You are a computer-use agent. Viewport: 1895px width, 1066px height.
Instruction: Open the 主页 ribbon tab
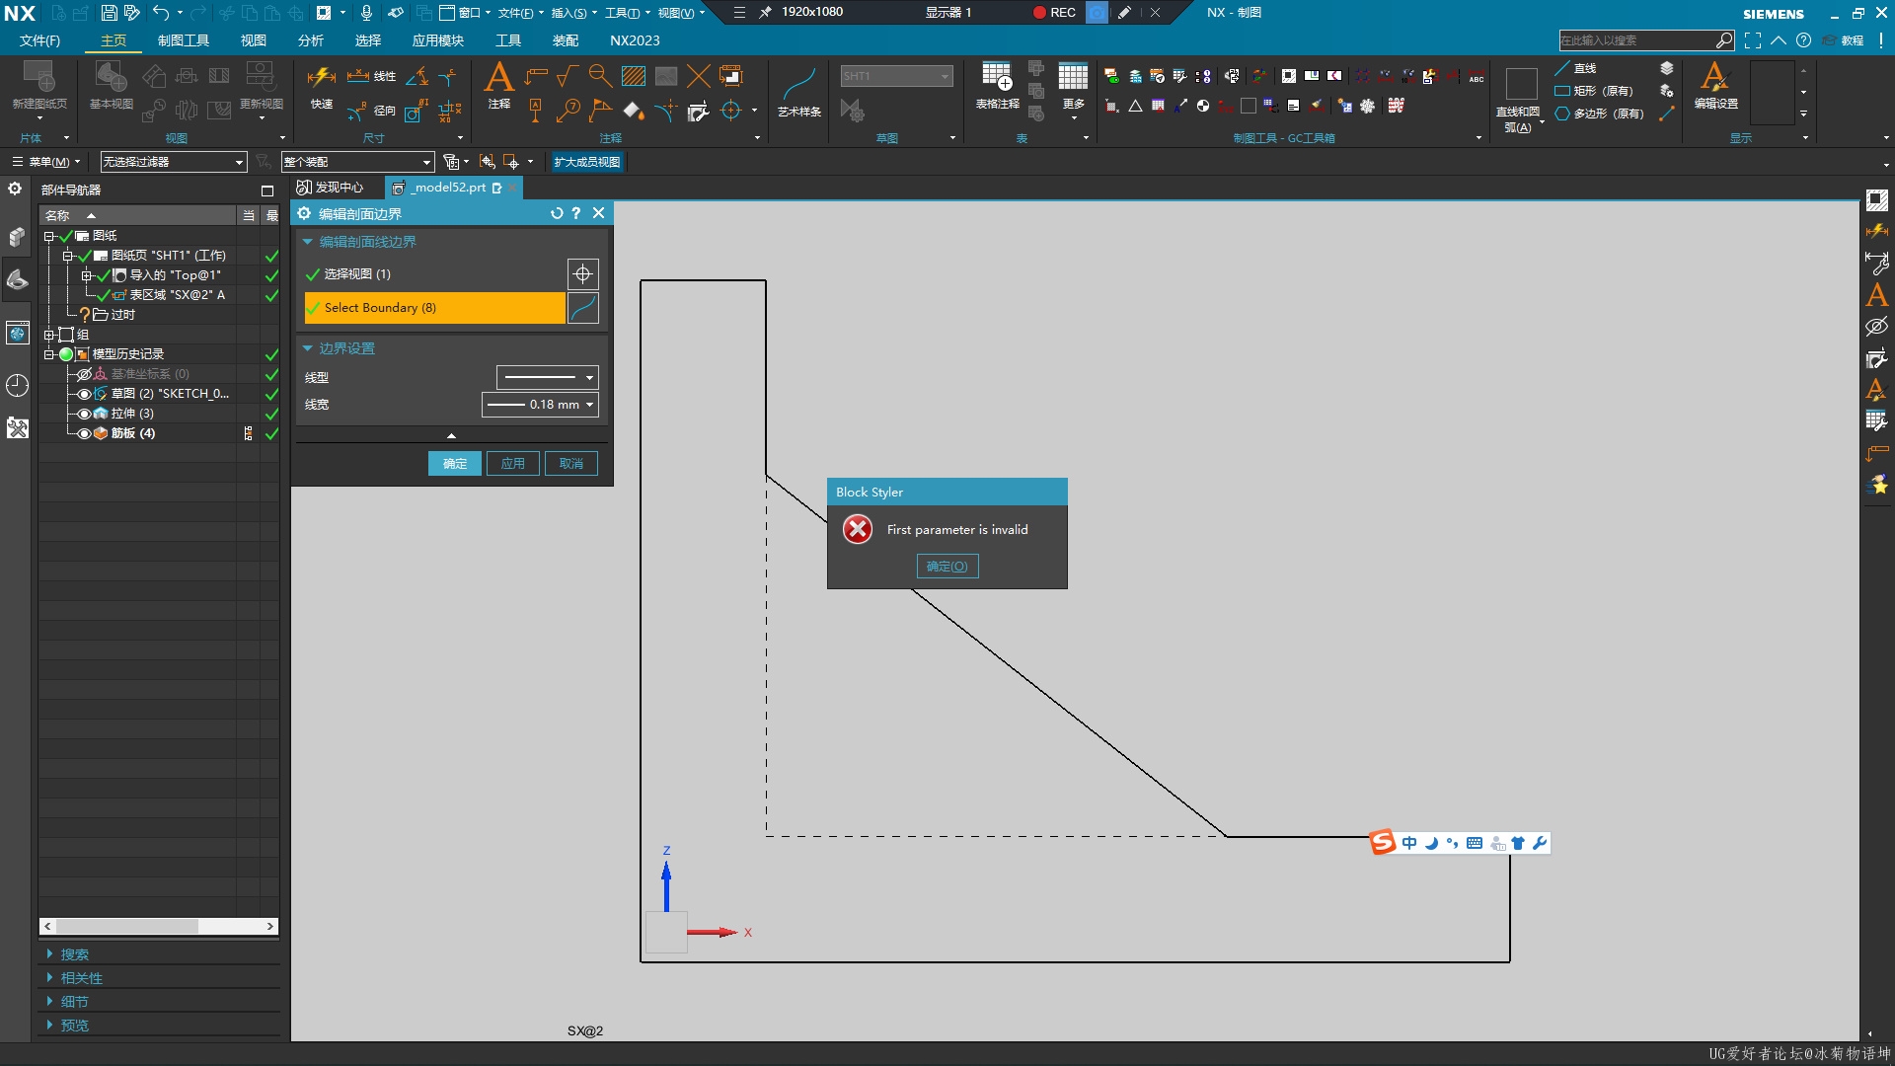114,40
